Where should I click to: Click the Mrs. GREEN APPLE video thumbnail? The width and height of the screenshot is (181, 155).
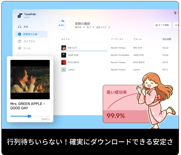pyautogui.click(x=30, y=79)
